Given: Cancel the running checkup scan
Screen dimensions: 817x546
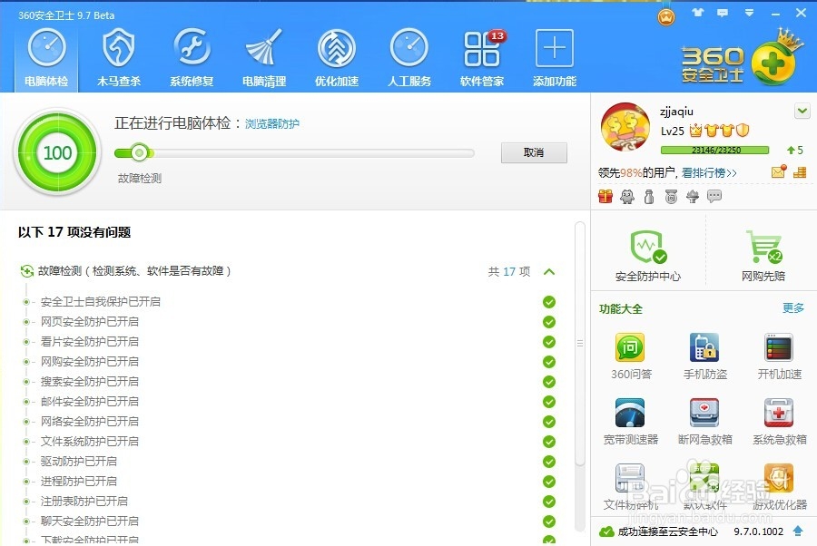Looking at the screenshot, I should [x=534, y=152].
